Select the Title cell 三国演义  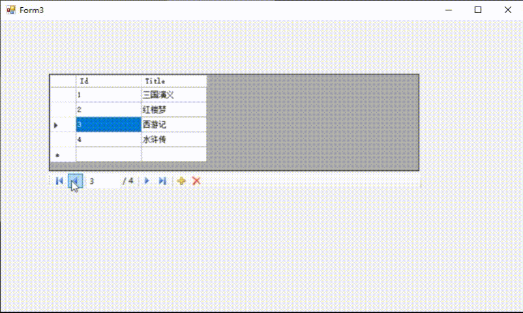[173, 95]
